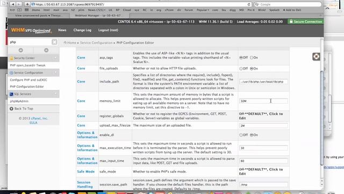Click the collapse-all circle icon in sidebar
The width and height of the screenshot is (344, 194).
[21, 50]
